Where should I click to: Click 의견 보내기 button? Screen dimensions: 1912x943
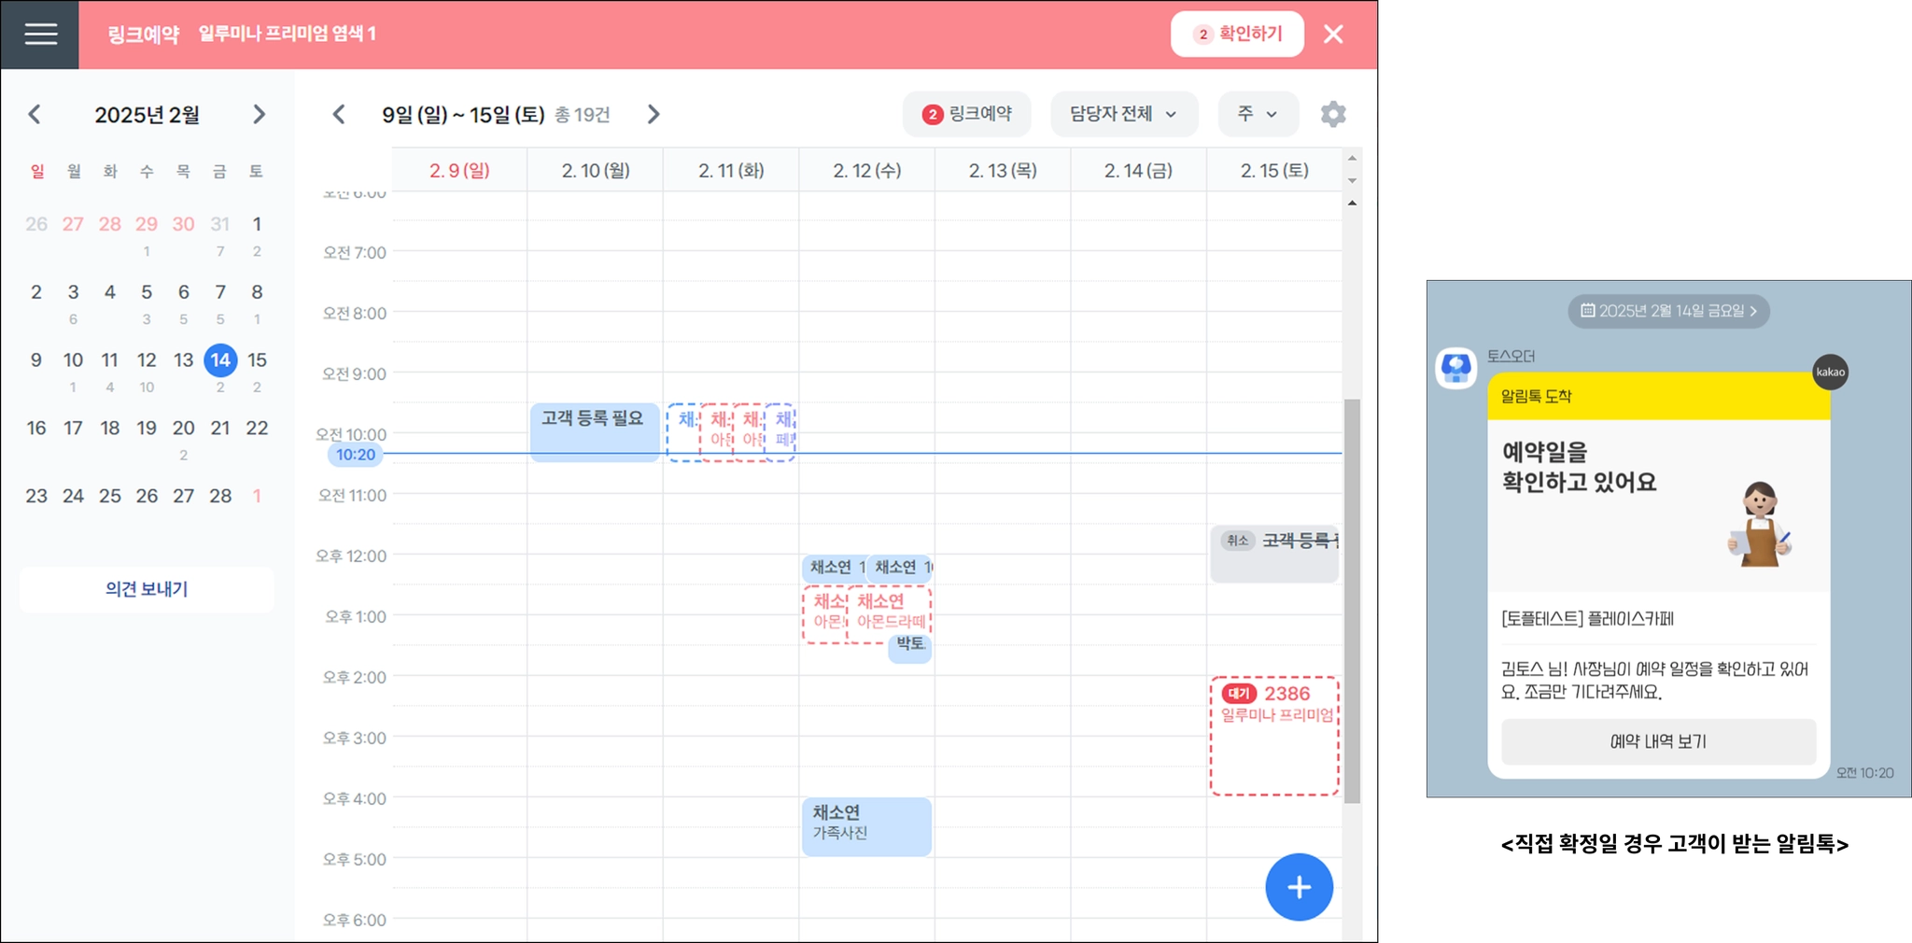[147, 589]
